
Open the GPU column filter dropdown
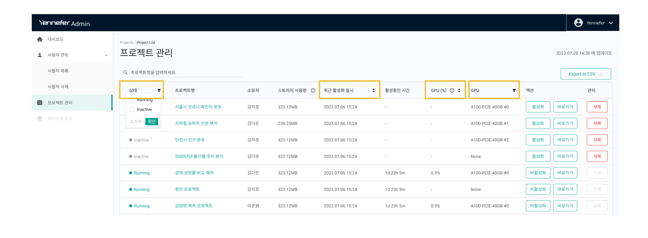(x=514, y=90)
